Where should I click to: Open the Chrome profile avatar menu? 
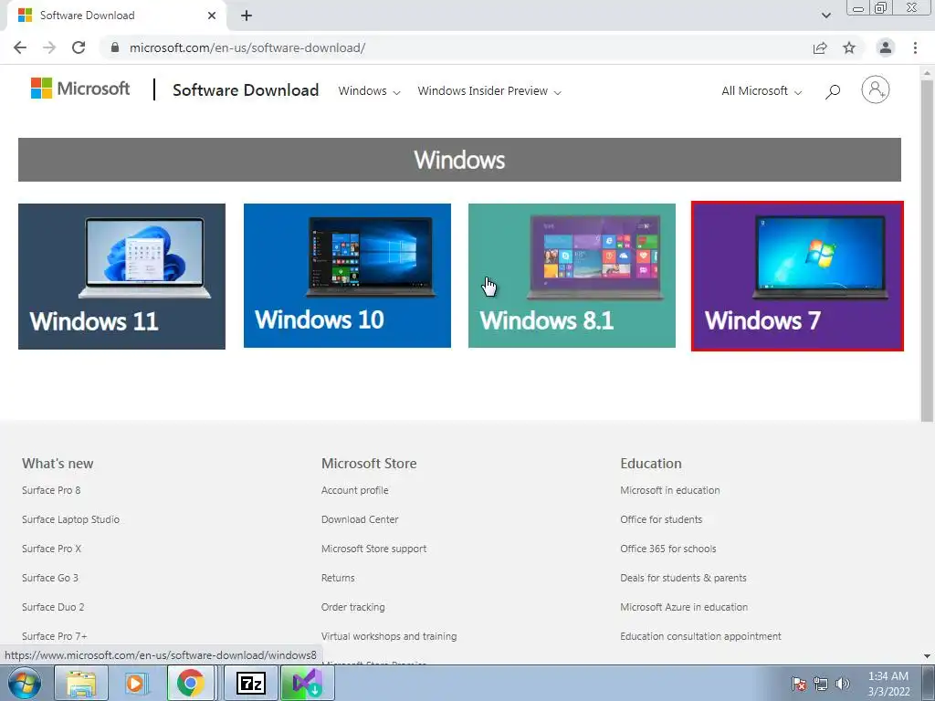click(x=886, y=47)
